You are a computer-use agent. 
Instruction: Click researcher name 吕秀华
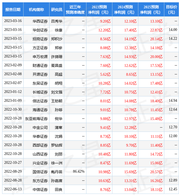point(57,21)
